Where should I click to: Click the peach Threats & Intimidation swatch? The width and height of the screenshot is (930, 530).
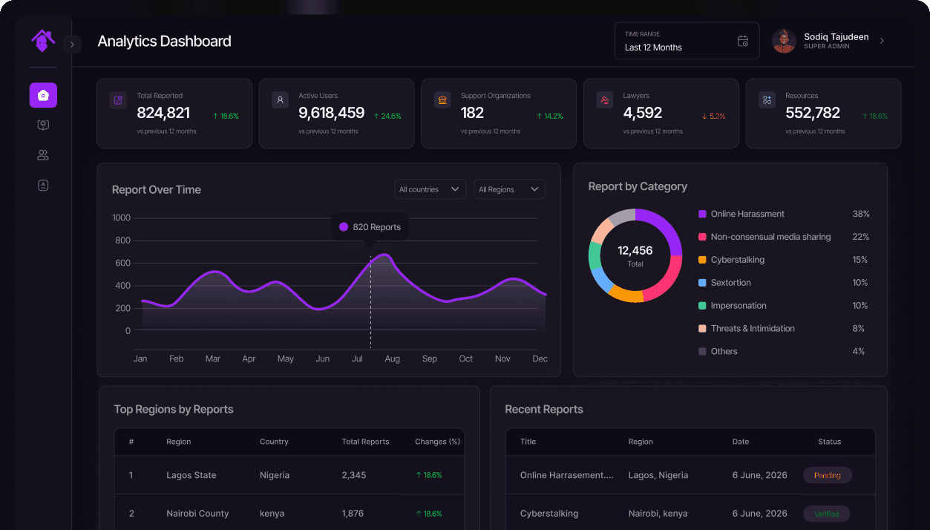702,328
